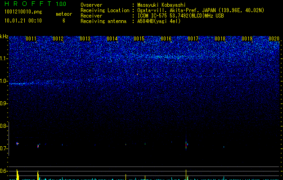Click the 0012 time marker

point(58,39)
